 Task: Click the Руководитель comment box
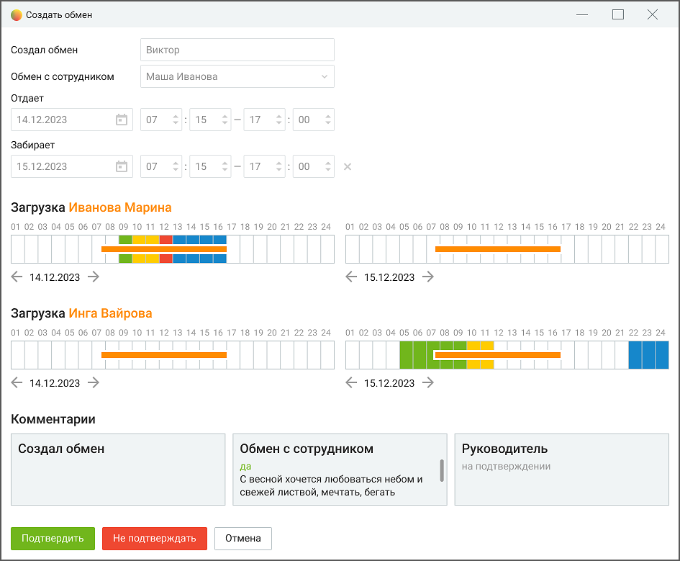pos(561,470)
